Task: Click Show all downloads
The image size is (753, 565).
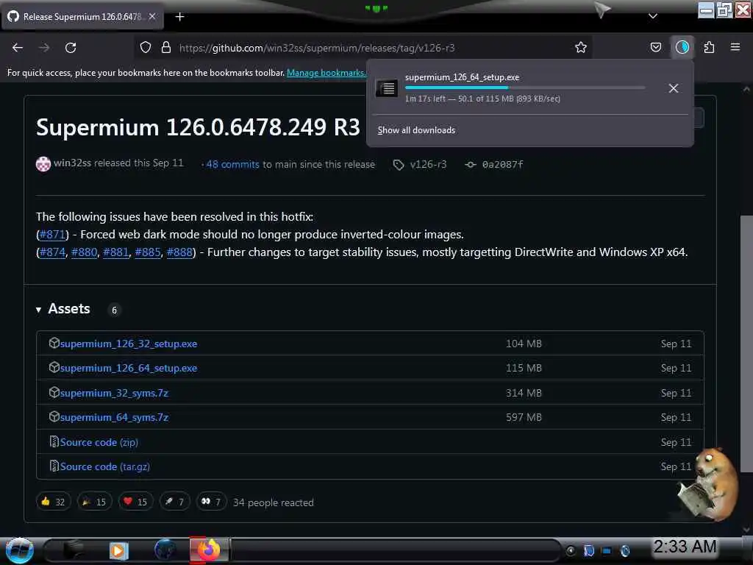Action: pos(416,130)
